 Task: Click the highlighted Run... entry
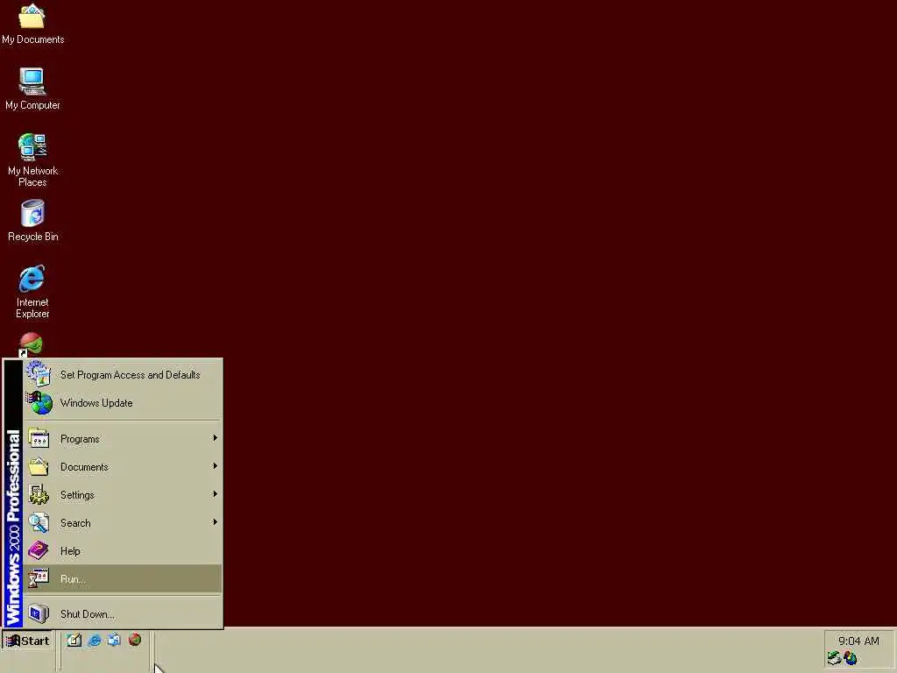click(x=123, y=579)
